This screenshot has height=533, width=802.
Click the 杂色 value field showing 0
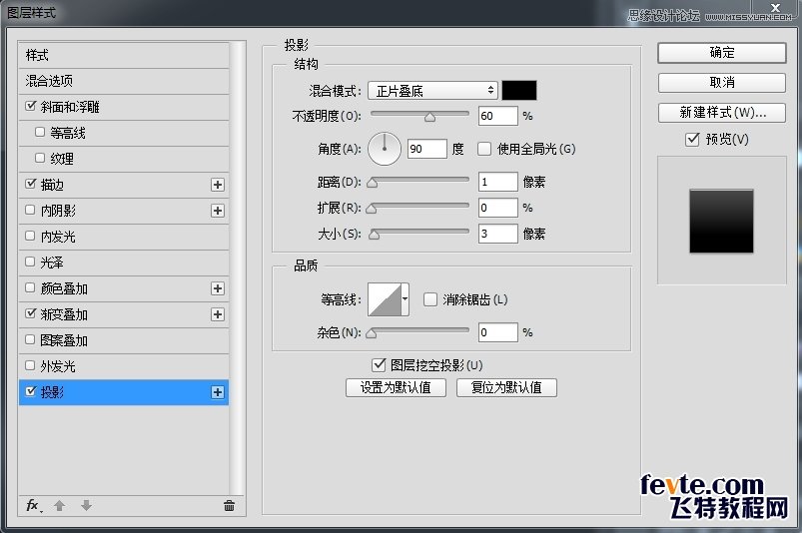click(497, 332)
